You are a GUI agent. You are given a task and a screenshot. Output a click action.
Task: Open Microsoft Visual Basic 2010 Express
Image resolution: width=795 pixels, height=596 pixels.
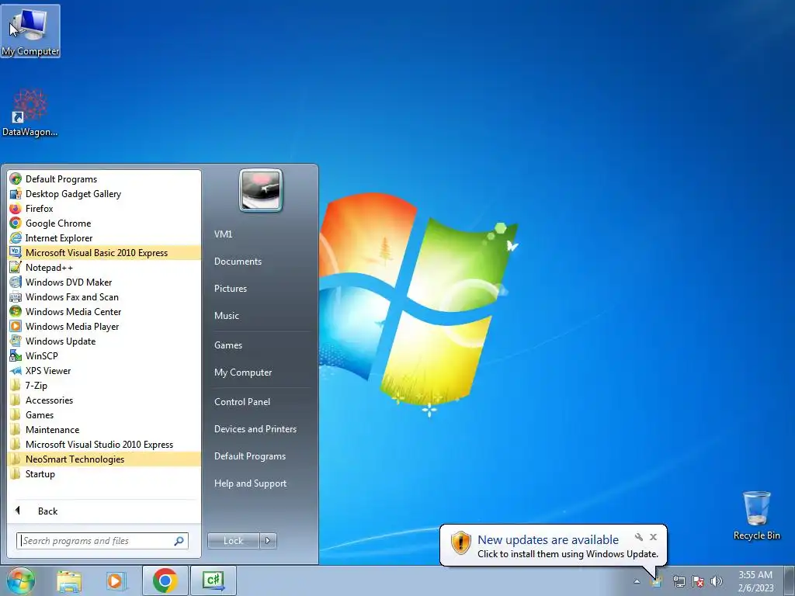click(104, 252)
